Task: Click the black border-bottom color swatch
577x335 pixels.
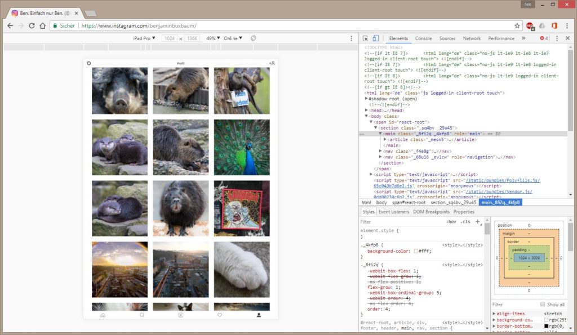Action: pos(546,326)
